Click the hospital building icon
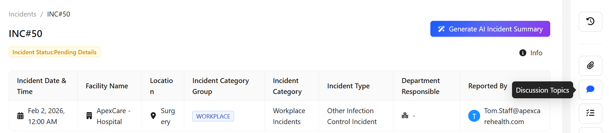 point(89,116)
